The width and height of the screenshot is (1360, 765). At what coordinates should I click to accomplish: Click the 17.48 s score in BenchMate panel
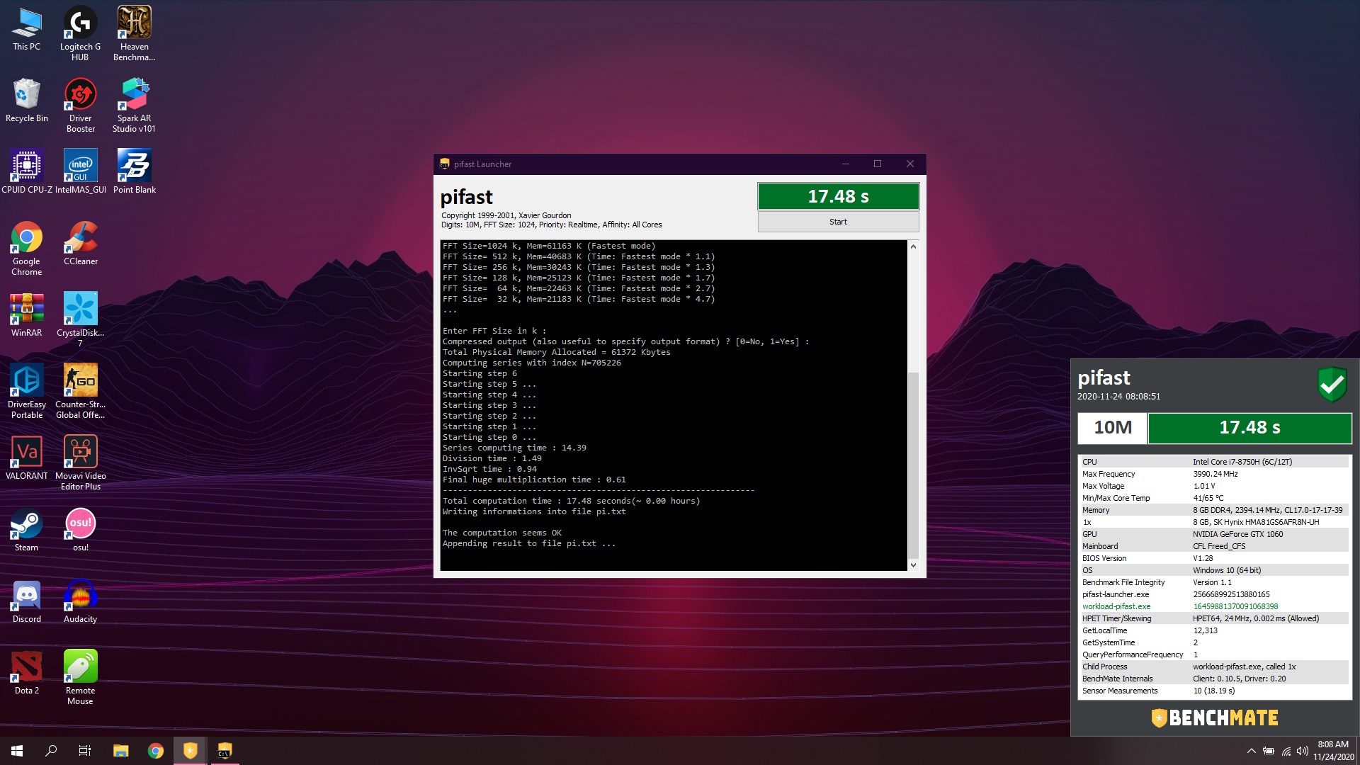pyautogui.click(x=1249, y=428)
